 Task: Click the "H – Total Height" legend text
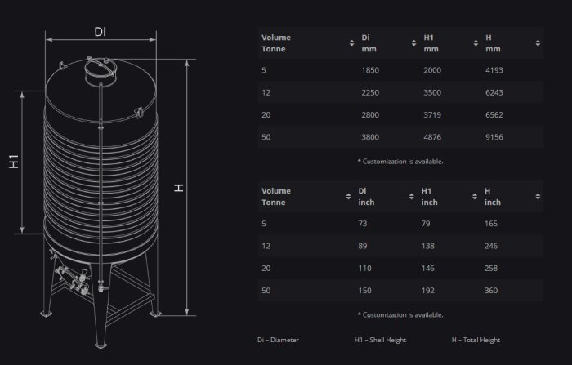click(476, 340)
